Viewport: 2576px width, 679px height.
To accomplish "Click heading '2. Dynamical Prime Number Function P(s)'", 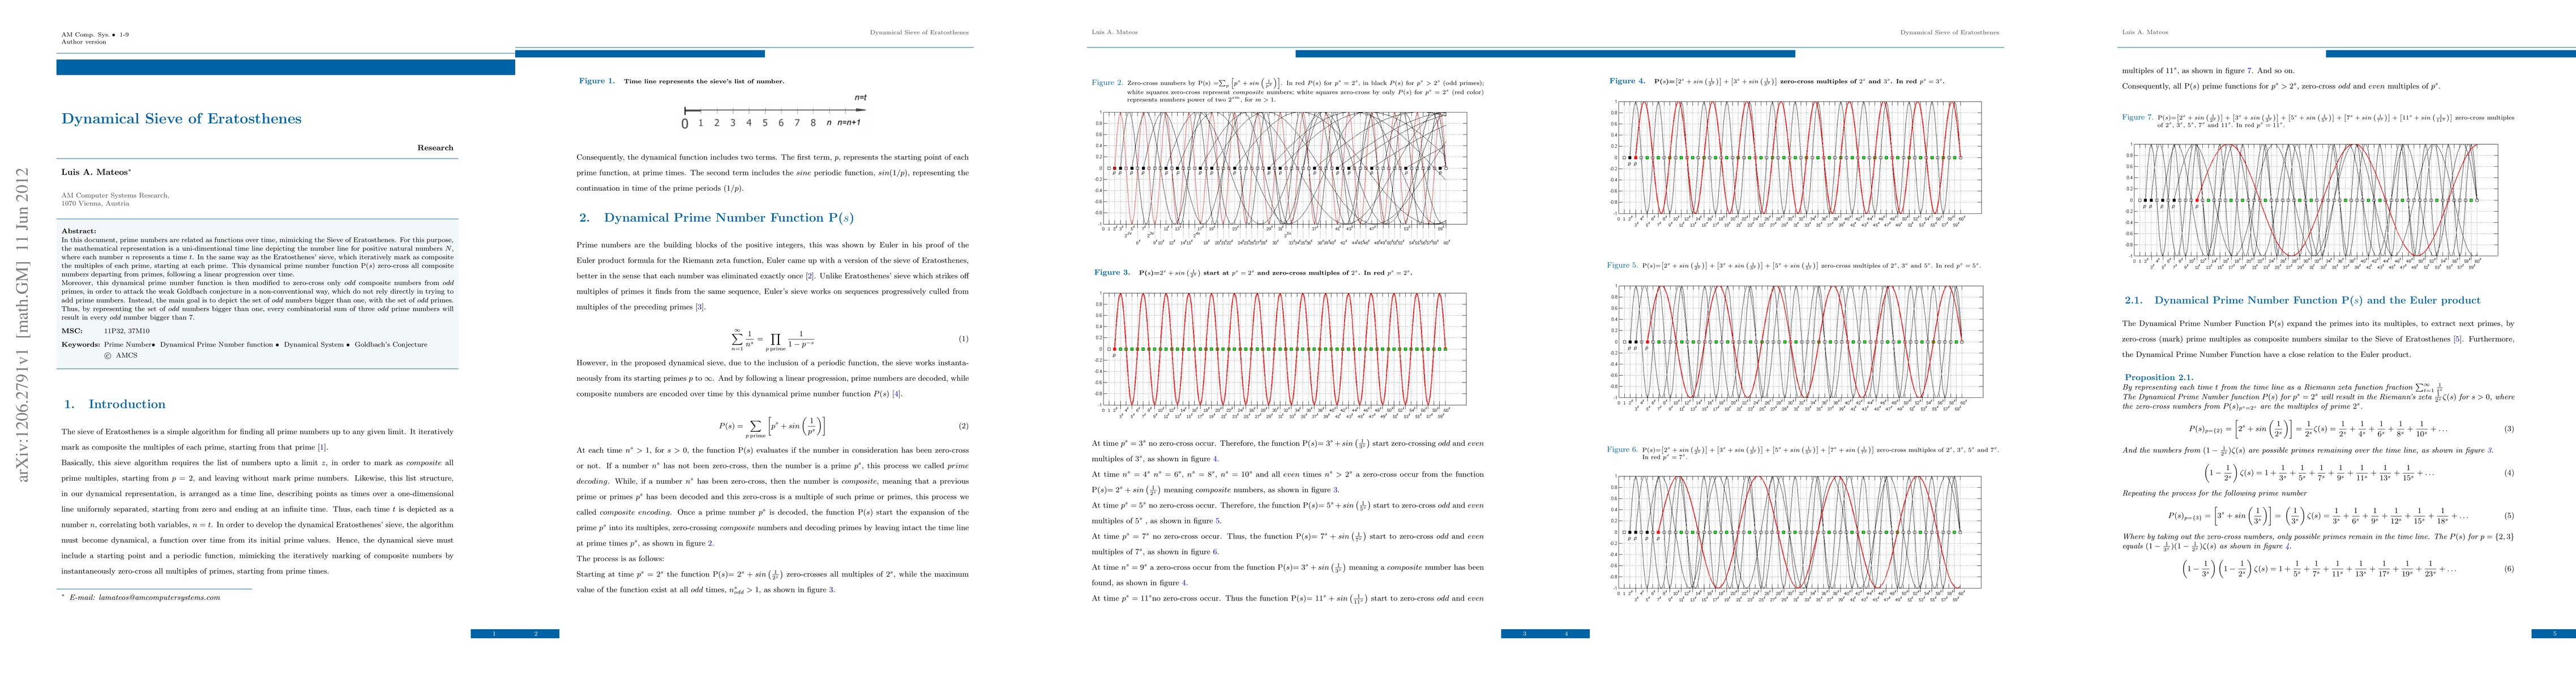I will click(x=717, y=217).
